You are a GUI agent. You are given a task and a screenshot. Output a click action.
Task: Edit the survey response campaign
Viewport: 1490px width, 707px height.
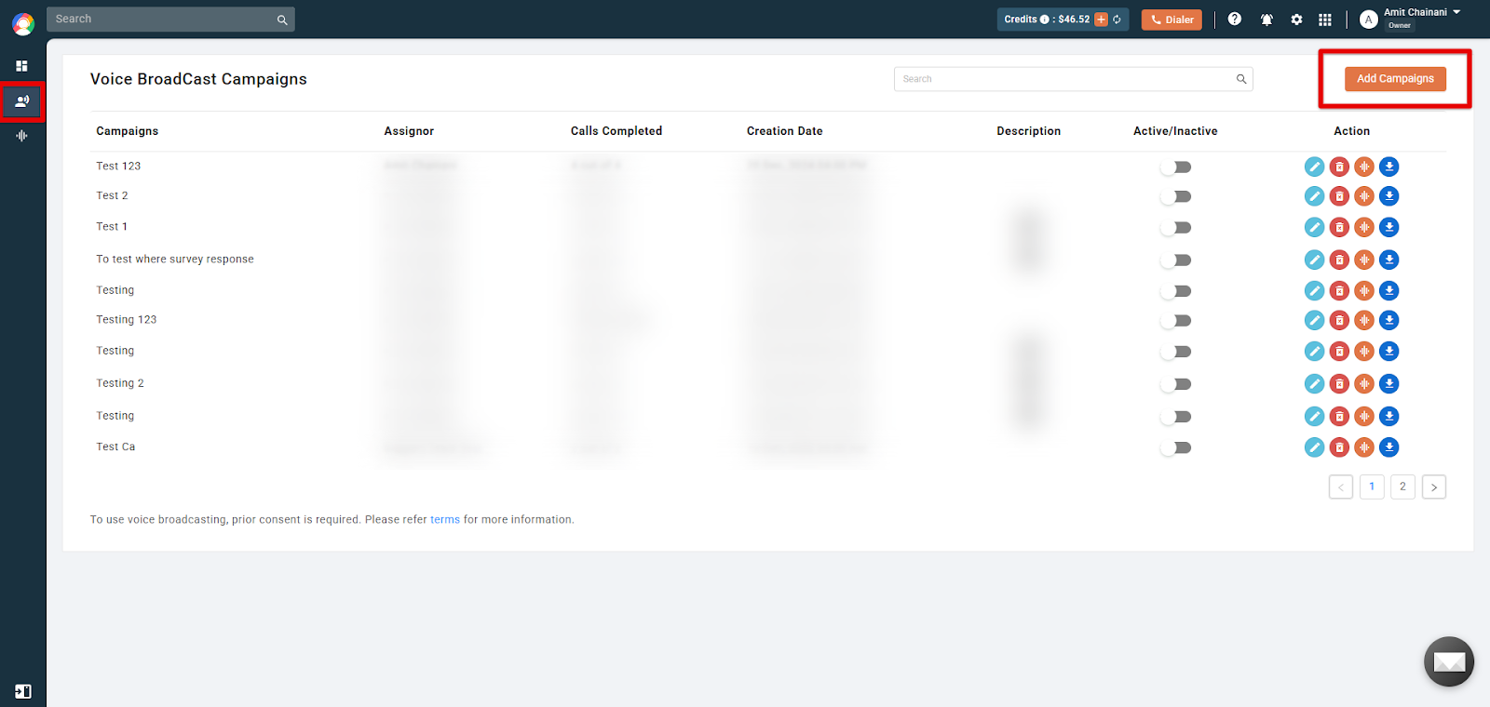[1314, 260]
